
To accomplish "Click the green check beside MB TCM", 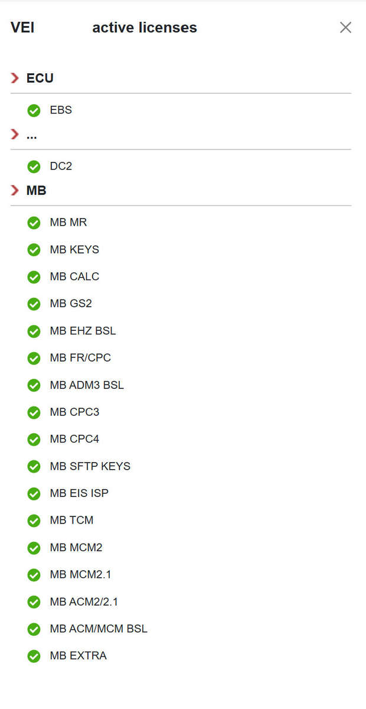I will tap(34, 521).
